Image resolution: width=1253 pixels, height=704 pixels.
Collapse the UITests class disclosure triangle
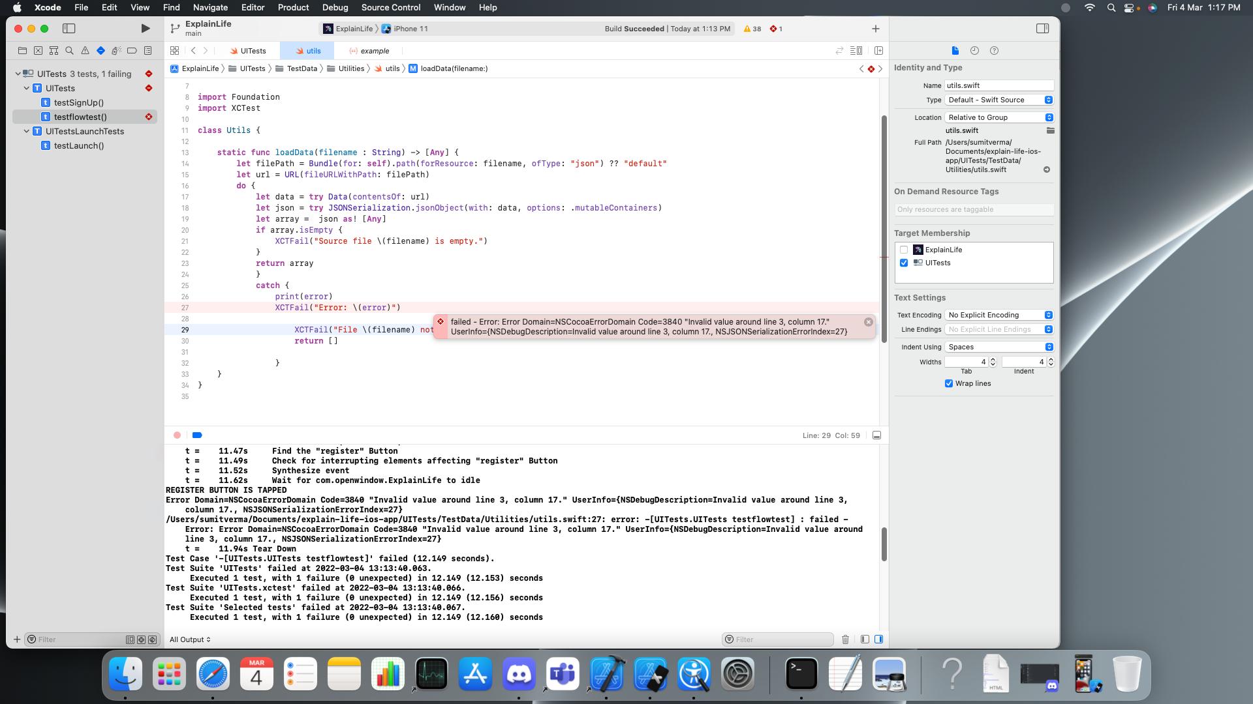26,88
